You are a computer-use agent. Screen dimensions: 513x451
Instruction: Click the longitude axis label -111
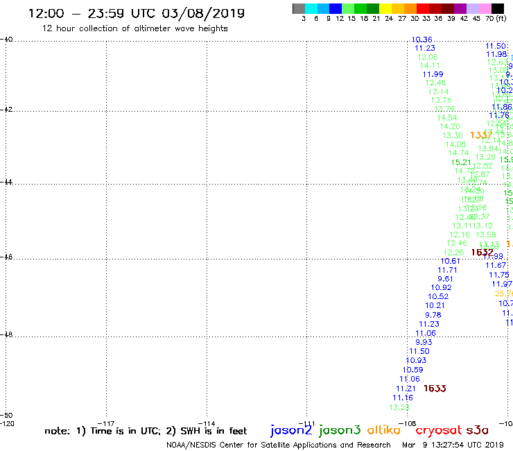pyautogui.click(x=307, y=423)
